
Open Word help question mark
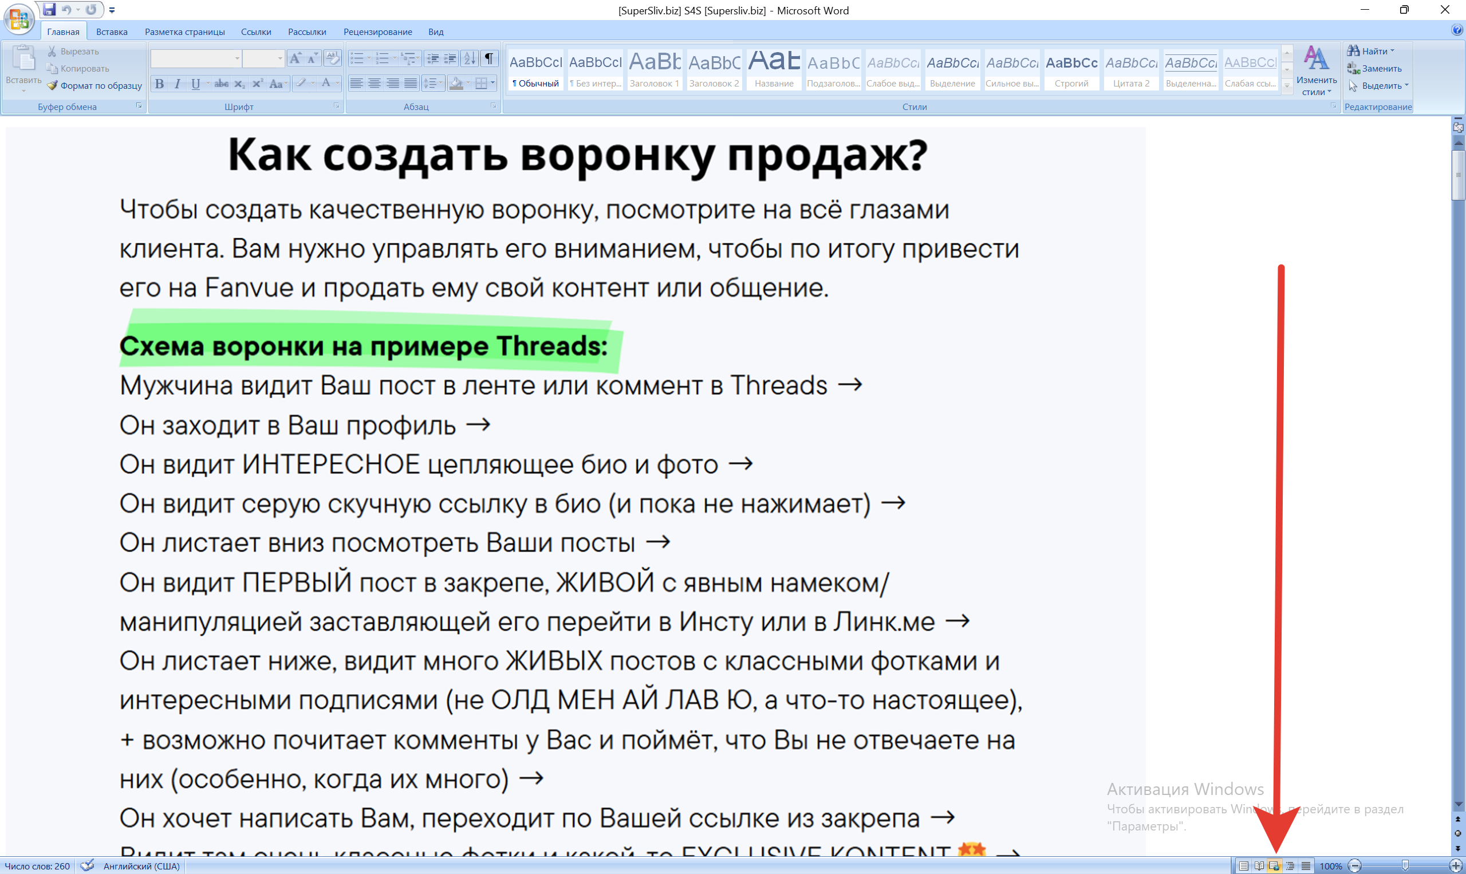tap(1457, 30)
